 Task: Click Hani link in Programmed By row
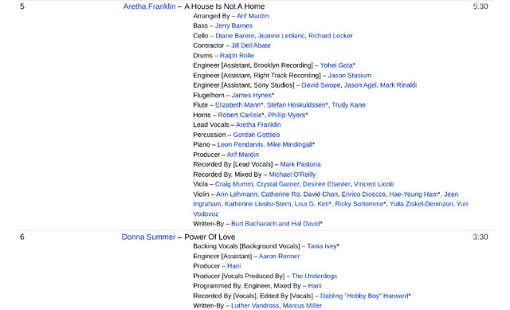(315, 286)
